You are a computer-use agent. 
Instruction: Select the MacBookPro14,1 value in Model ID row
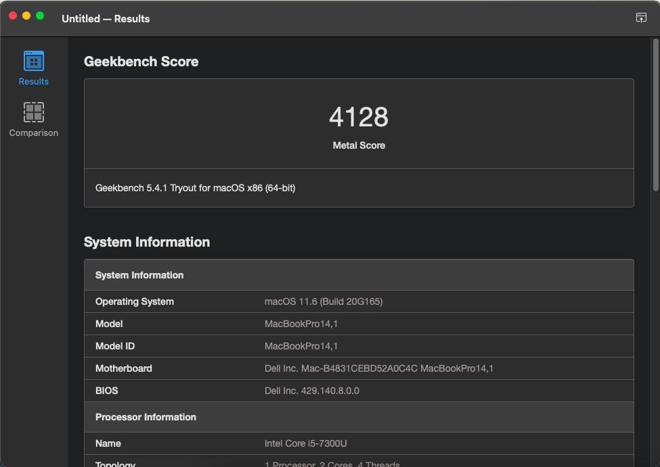301,346
